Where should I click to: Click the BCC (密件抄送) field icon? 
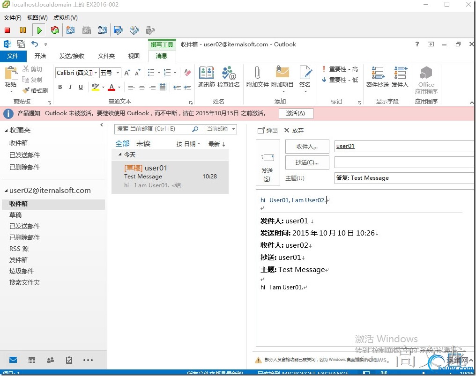click(378, 77)
